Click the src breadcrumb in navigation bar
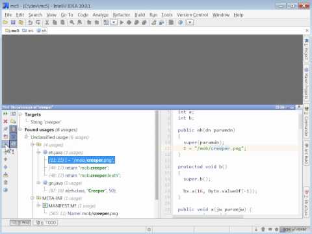 [28, 31]
